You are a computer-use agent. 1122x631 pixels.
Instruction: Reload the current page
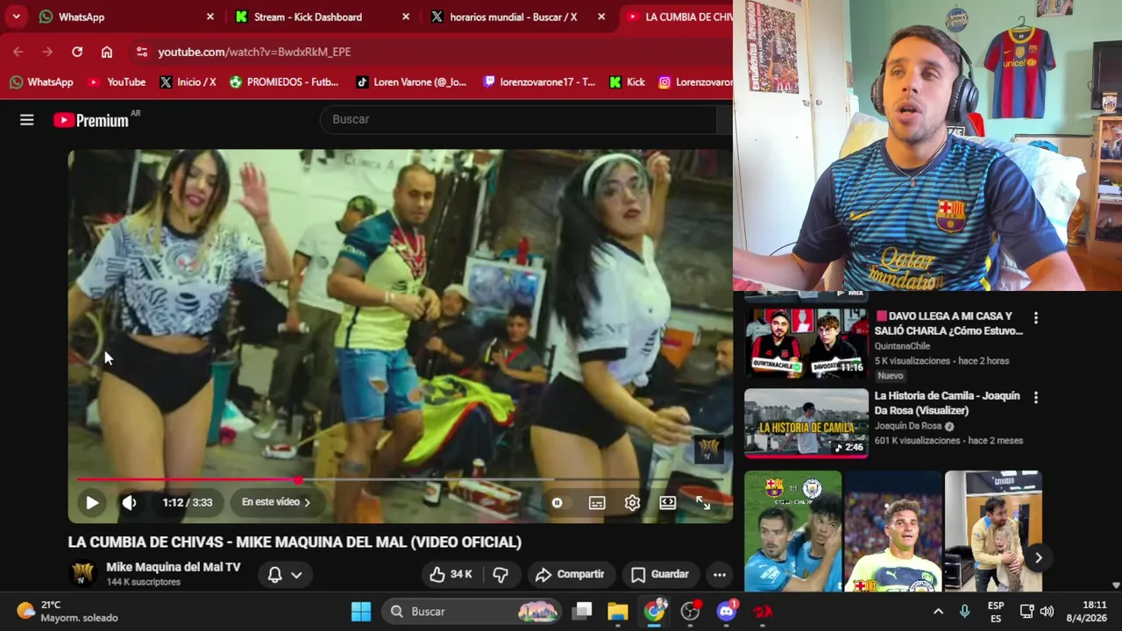tap(77, 52)
